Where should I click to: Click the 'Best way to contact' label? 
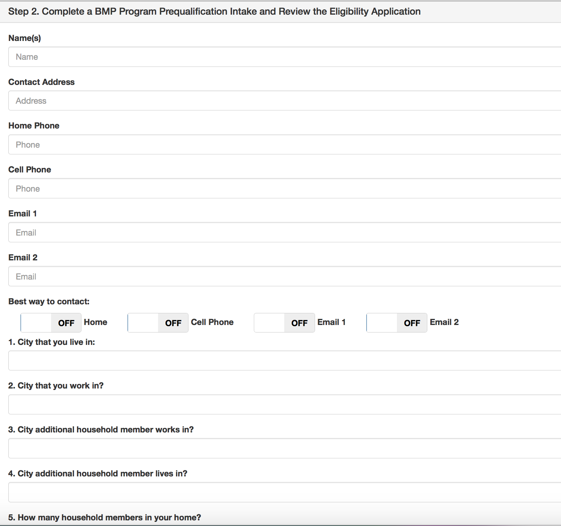[x=49, y=301]
